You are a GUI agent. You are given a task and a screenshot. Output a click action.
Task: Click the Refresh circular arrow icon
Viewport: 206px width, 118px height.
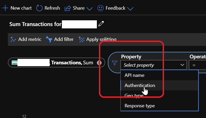[x=39, y=8]
